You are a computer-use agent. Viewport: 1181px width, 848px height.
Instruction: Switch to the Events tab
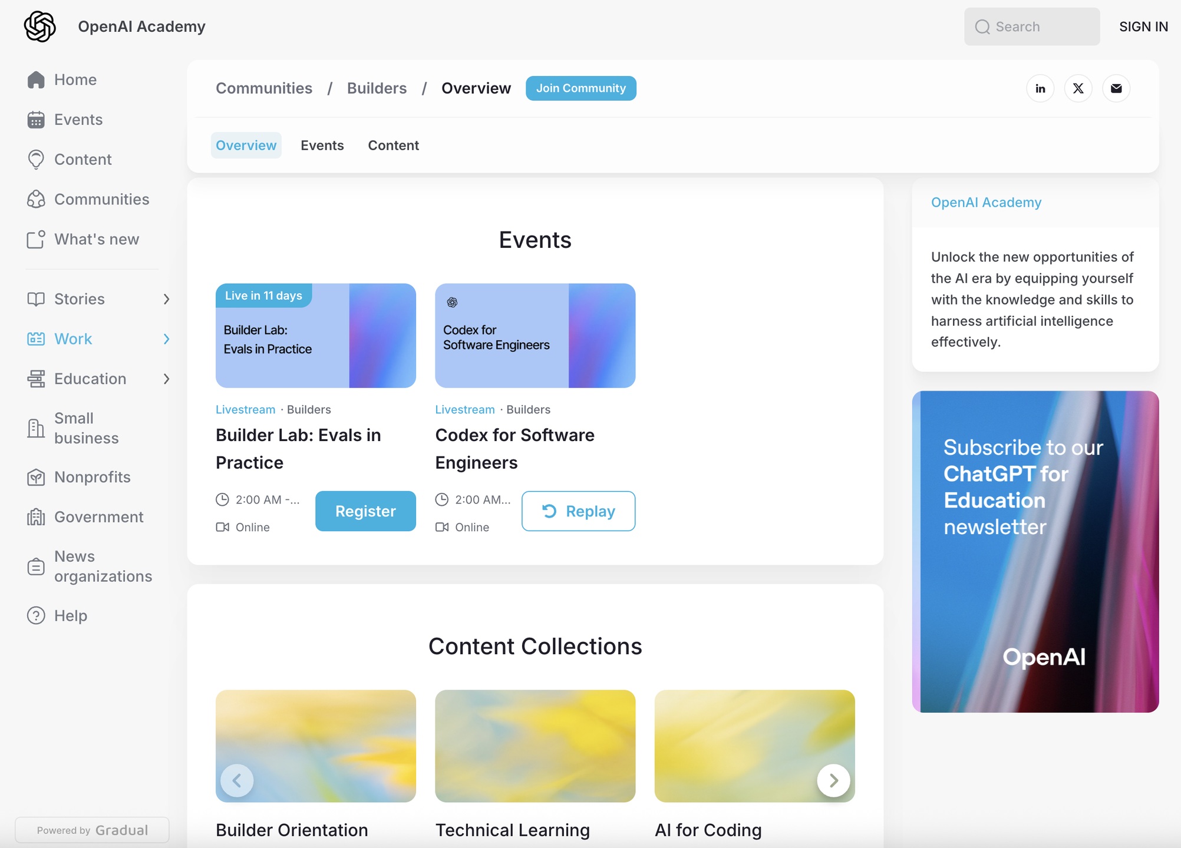(322, 145)
